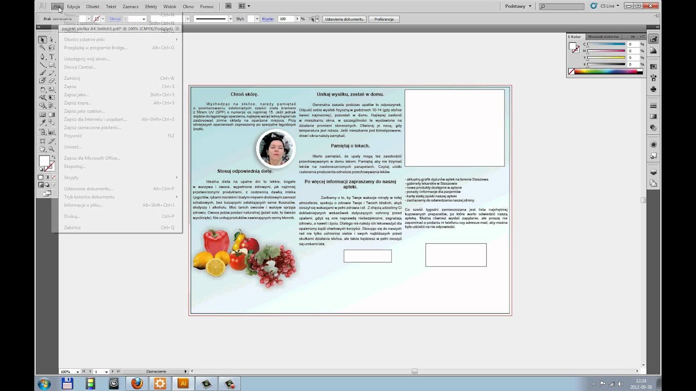Open the Efekty menu
The image size is (696, 391).
(x=151, y=7)
